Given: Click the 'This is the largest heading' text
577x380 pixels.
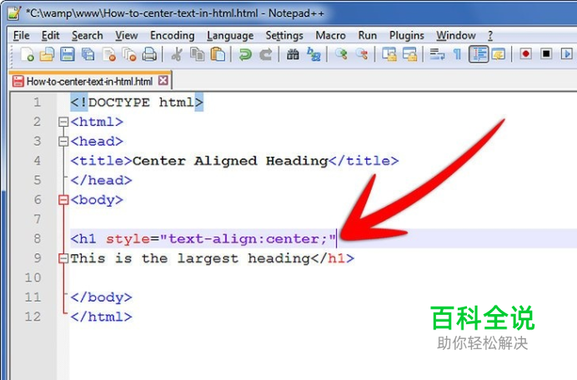Looking at the screenshot, I should [190, 258].
